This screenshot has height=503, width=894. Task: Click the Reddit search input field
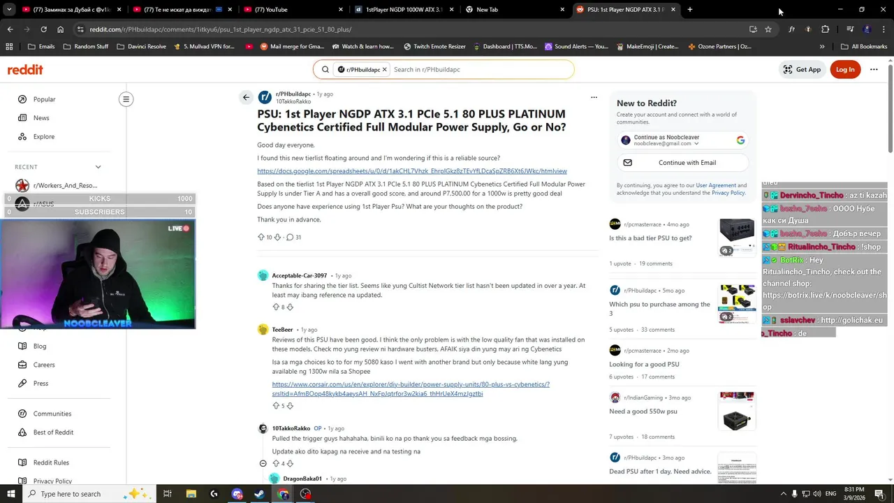click(481, 70)
